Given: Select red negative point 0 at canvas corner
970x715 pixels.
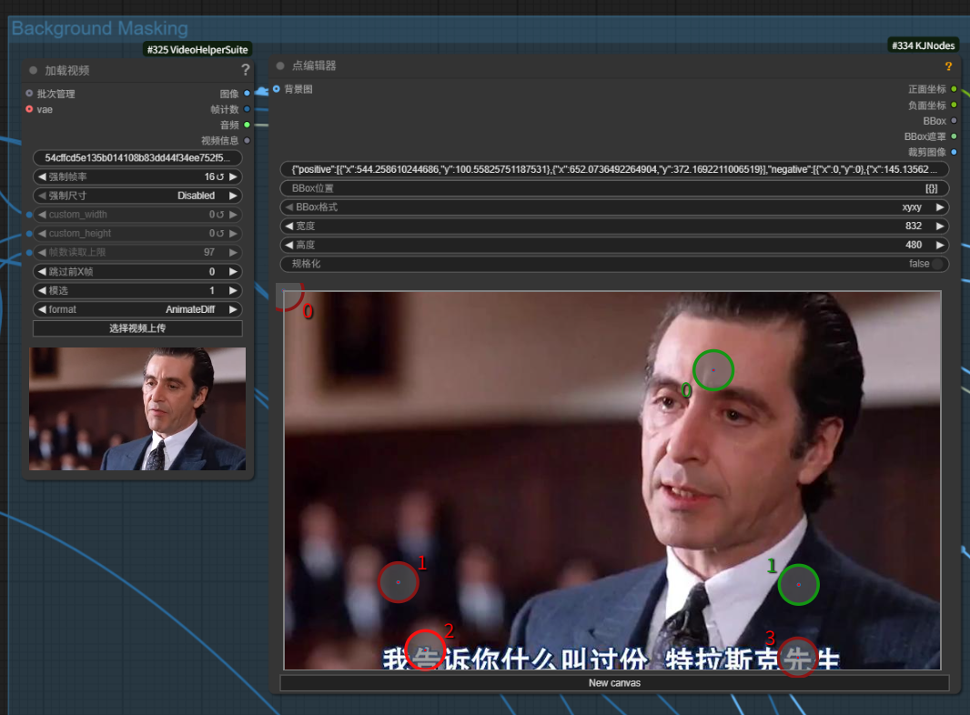Looking at the screenshot, I should click(287, 295).
